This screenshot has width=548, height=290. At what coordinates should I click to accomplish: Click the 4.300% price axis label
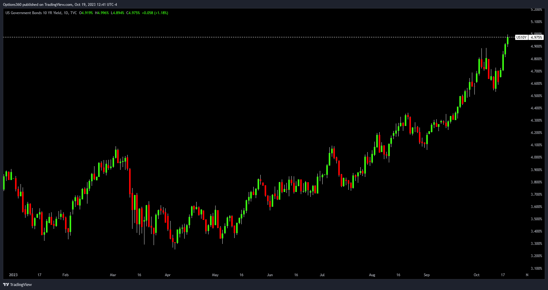click(536, 120)
